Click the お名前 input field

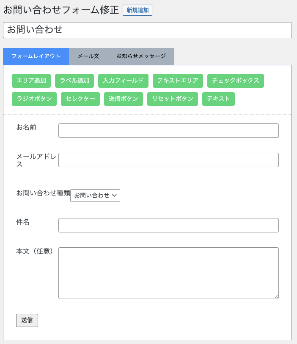[168, 131]
